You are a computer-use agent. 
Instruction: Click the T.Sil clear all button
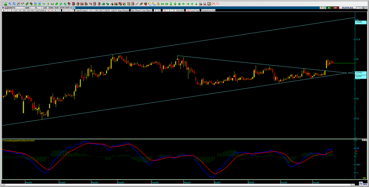click(x=105, y=10)
